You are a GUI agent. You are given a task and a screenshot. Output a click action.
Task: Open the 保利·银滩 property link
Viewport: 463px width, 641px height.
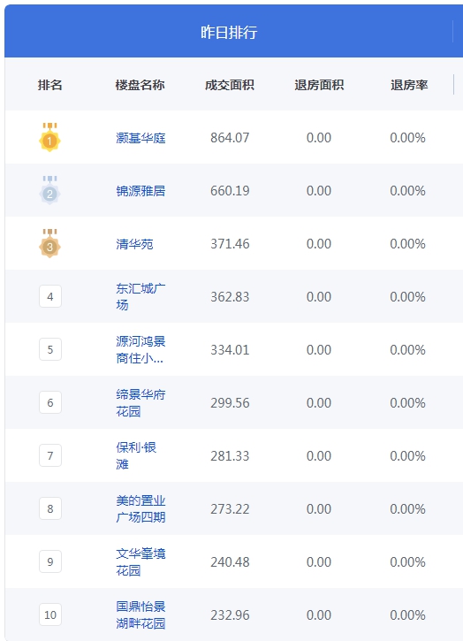click(136, 455)
